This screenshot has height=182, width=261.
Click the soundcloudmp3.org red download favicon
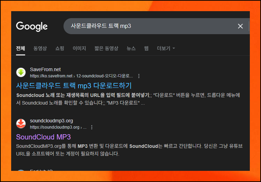coord(21,124)
